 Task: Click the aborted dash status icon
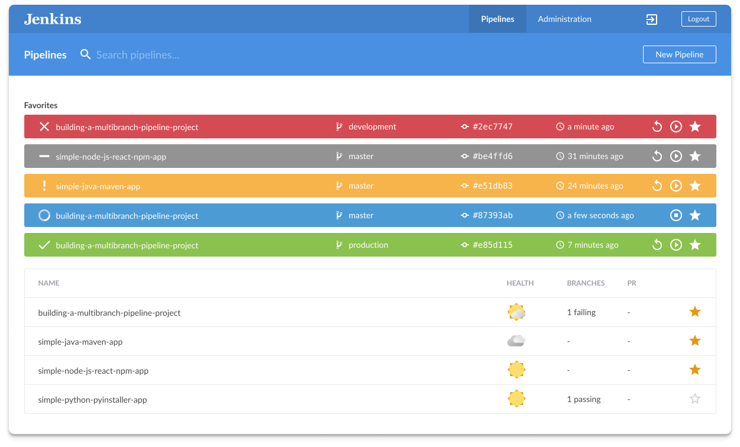tap(44, 156)
